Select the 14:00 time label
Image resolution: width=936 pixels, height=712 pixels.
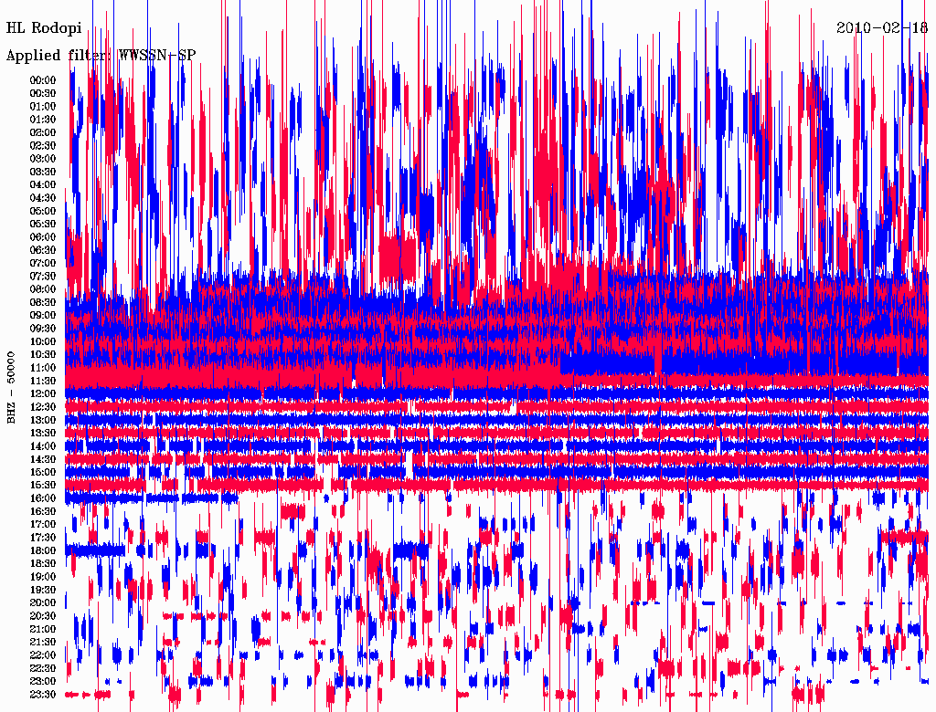pos(43,446)
